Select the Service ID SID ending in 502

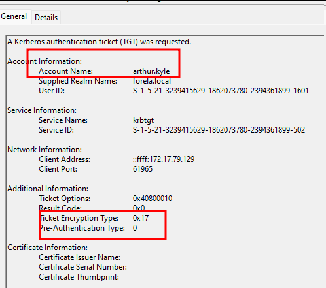tap(219, 130)
